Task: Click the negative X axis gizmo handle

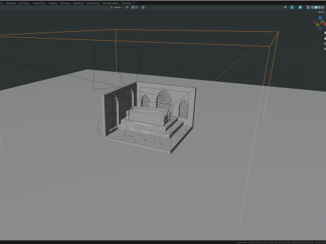Action: 315,22
